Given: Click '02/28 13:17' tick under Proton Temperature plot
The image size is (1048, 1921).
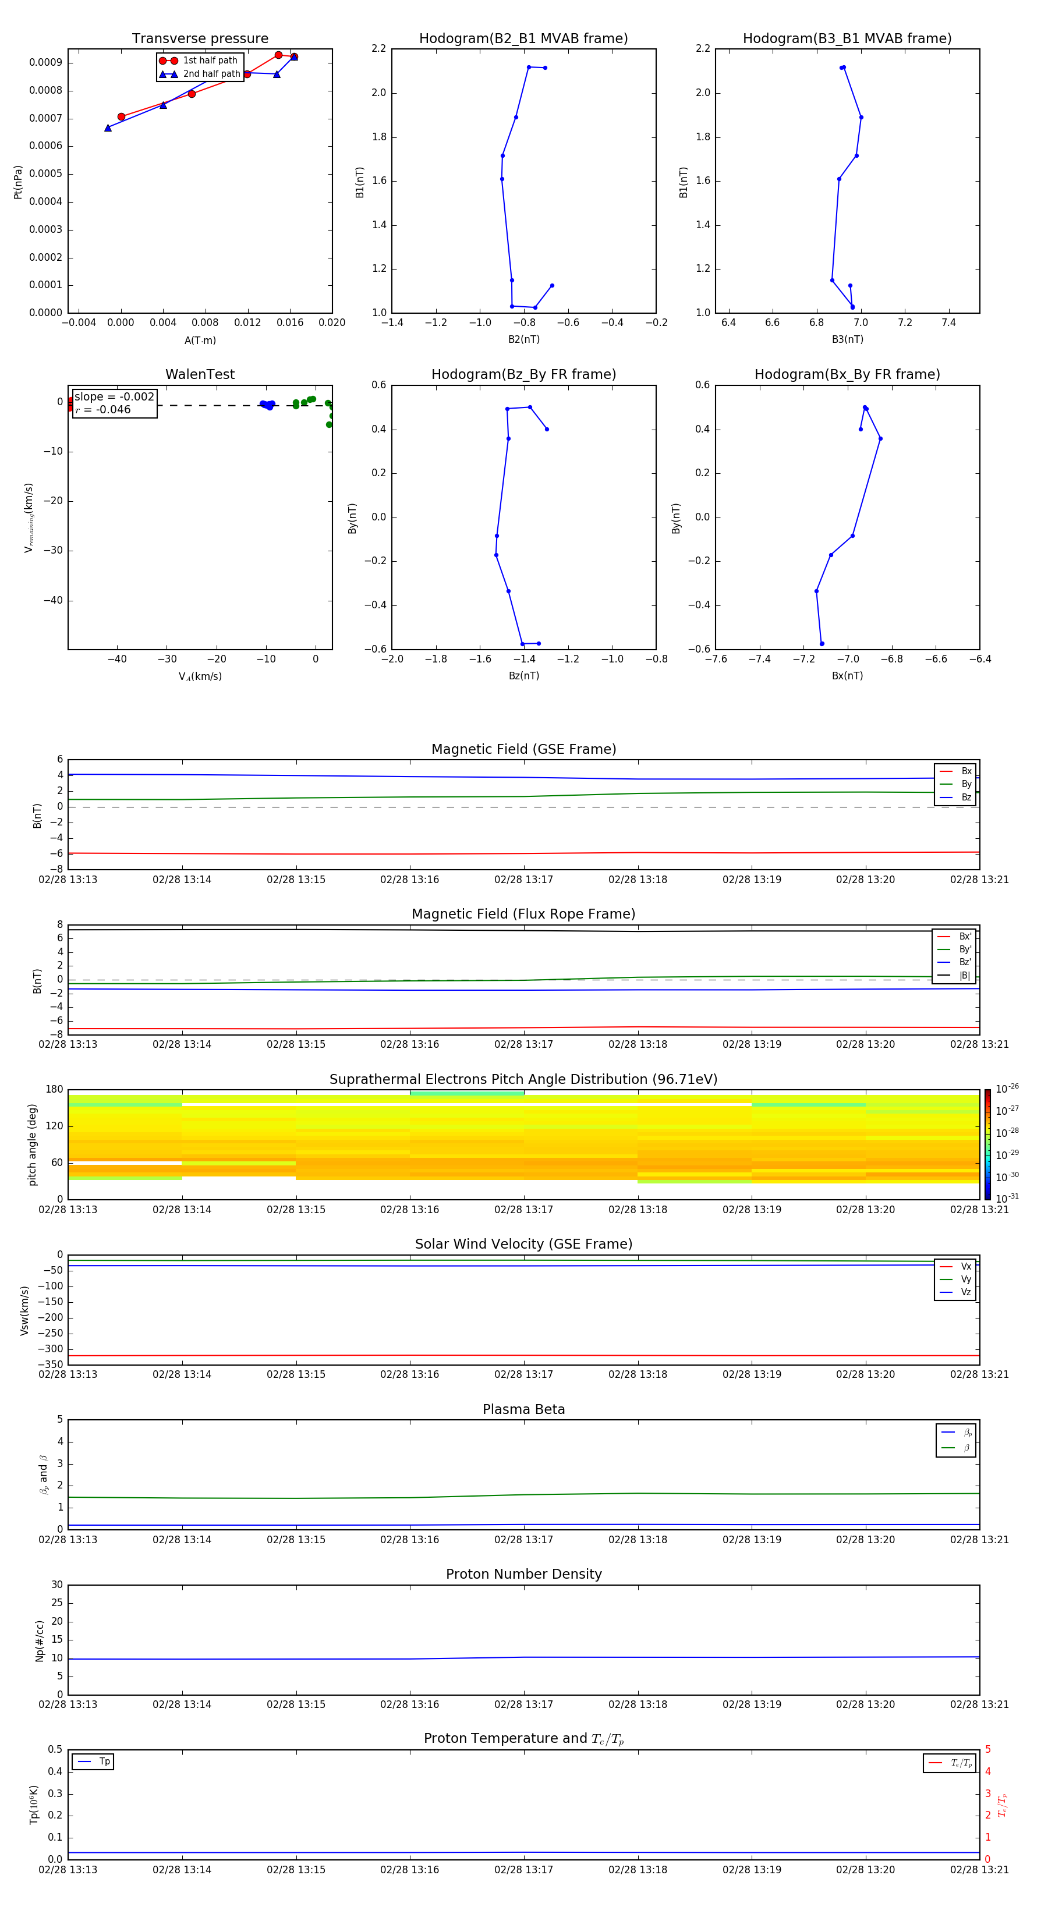Looking at the screenshot, I should coord(523,1870).
